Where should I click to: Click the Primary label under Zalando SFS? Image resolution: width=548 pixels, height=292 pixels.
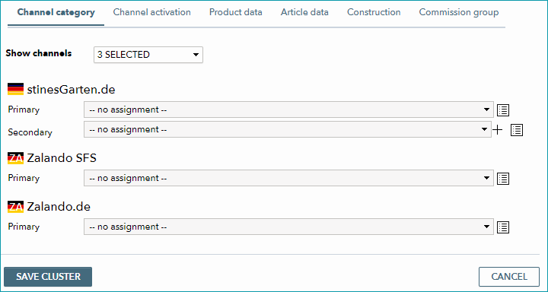[x=24, y=178]
